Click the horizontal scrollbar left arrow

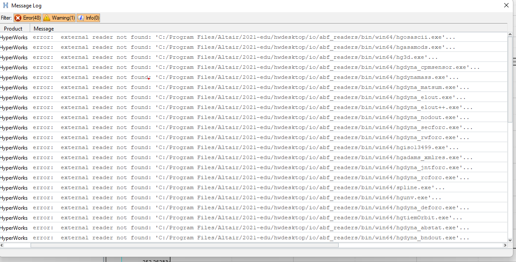pyautogui.click(x=2, y=245)
